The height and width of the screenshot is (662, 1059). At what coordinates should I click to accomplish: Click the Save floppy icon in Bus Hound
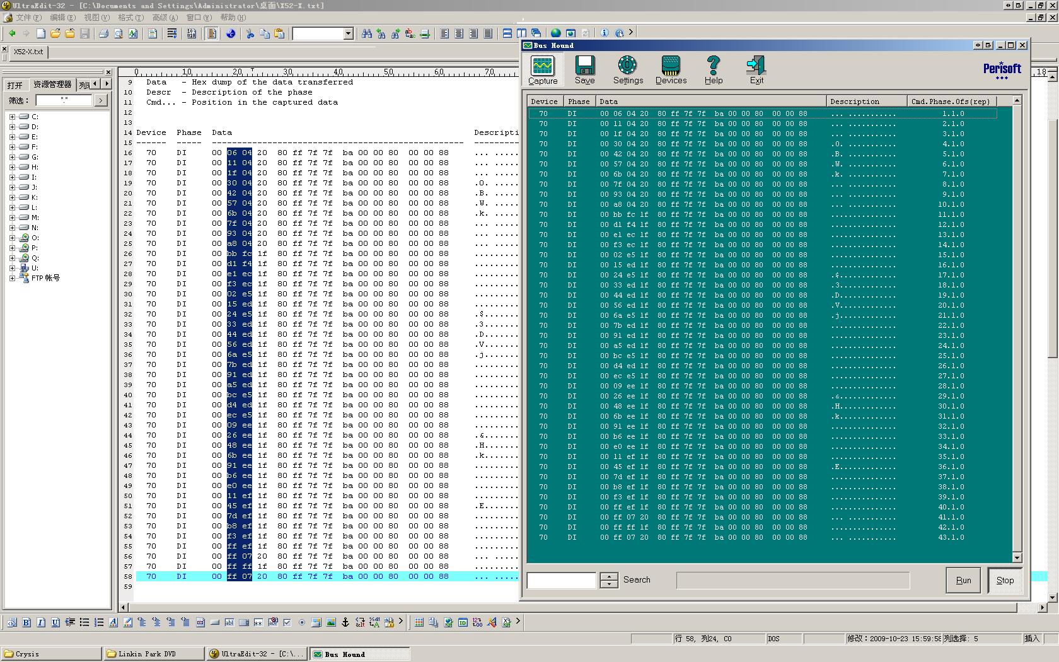coord(584,70)
